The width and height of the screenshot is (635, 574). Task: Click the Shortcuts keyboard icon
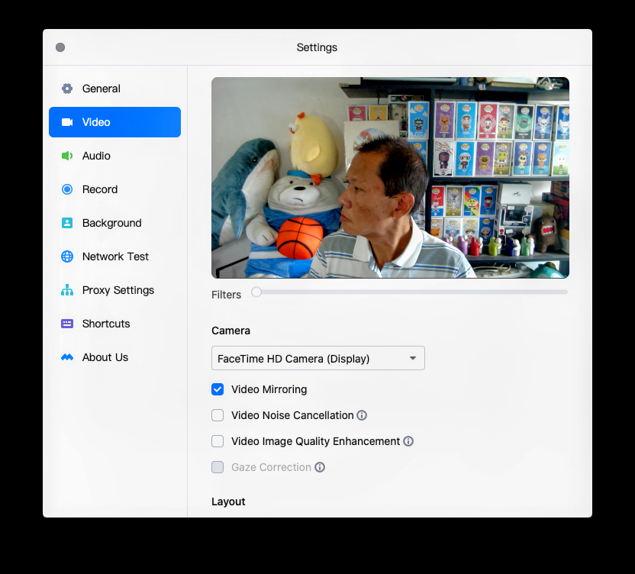67,324
